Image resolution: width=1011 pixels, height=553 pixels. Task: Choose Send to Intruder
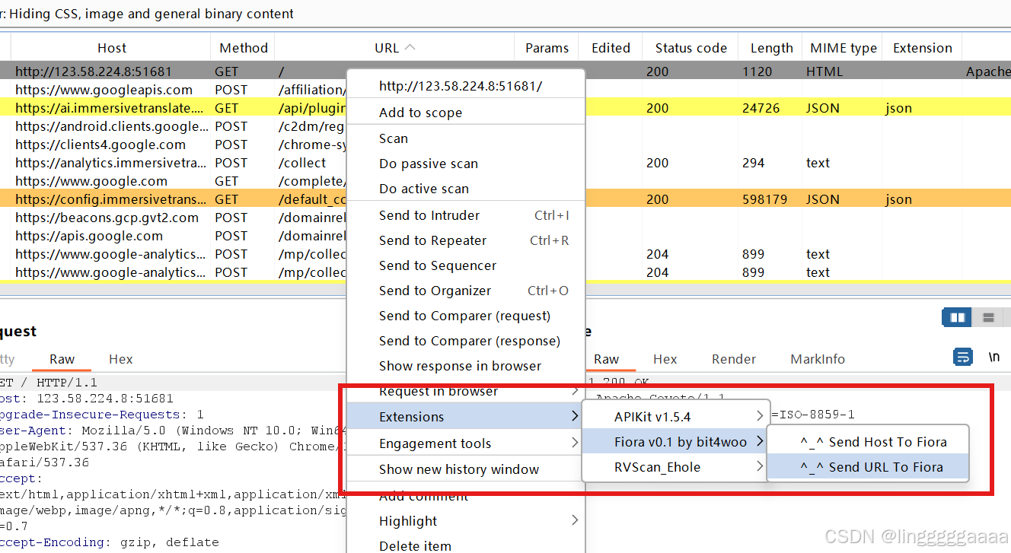(x=466, y=215)
